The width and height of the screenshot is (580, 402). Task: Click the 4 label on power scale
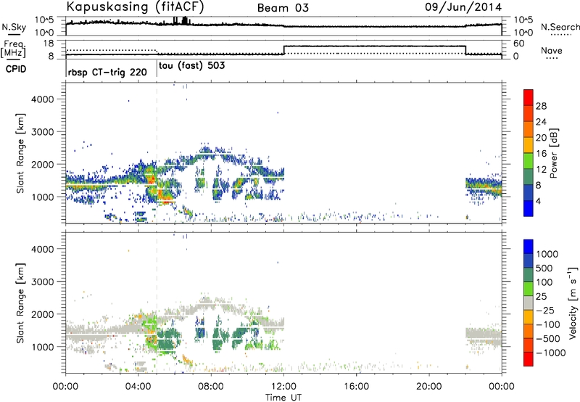pos(538,201)
